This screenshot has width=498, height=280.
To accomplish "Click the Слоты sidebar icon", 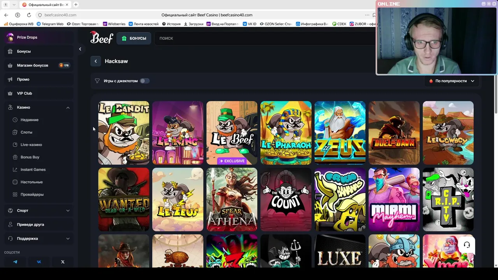I will point(15,132).
